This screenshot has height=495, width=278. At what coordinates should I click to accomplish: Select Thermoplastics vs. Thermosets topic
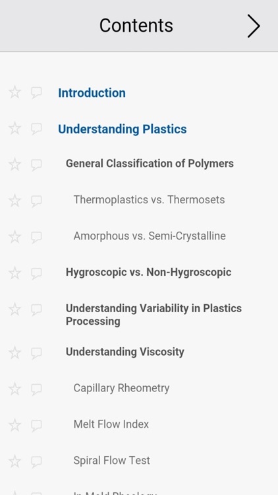click(x=149, y=199)
